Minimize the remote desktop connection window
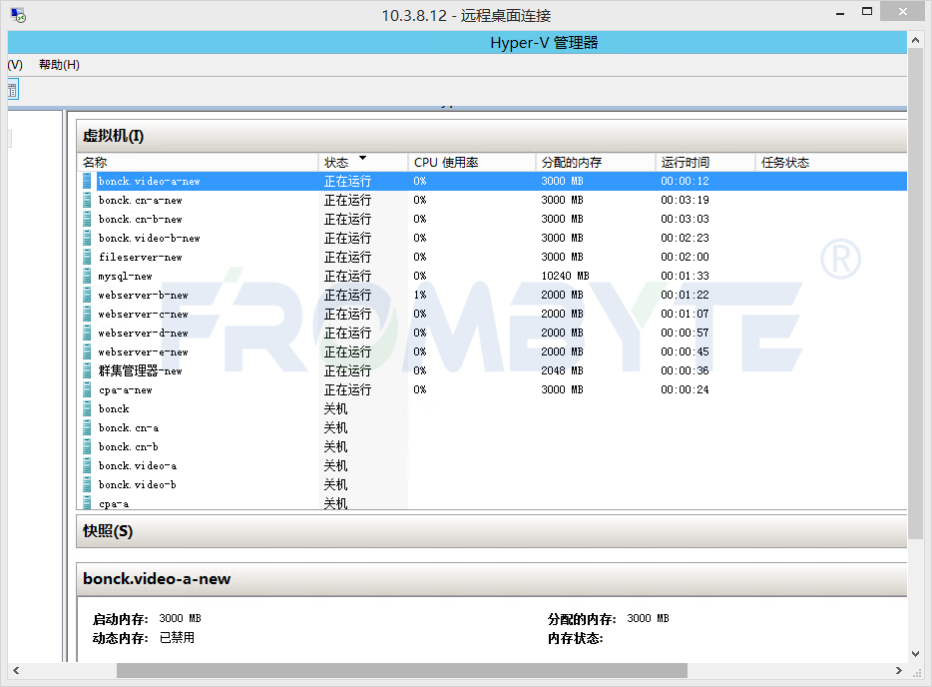This screenshot has height=687, width=932. (840, 13)
